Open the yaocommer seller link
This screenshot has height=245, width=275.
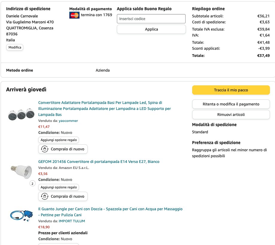68,121
